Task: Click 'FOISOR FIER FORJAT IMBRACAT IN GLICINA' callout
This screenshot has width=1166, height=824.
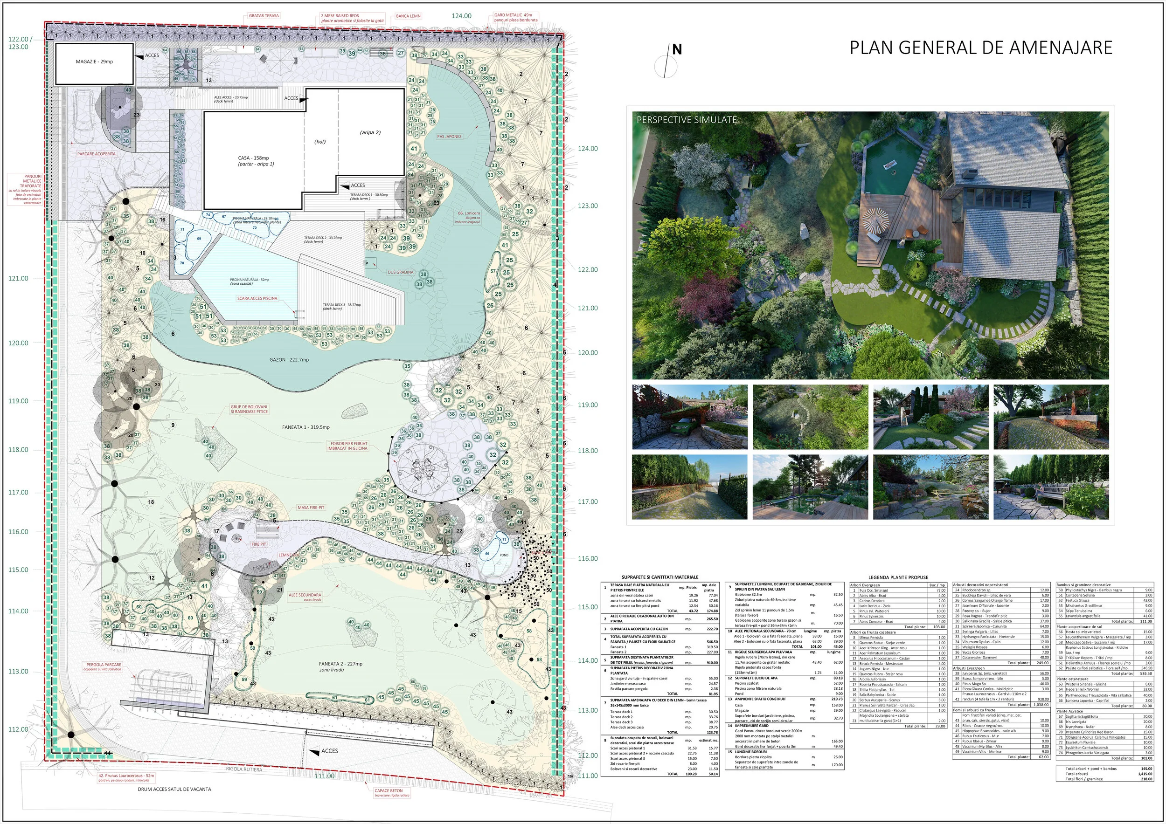Action: tap(347, 446)
